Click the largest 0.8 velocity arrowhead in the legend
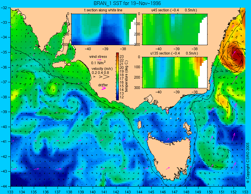The width and height of the screenshot is (251, 194). point(106,77)
